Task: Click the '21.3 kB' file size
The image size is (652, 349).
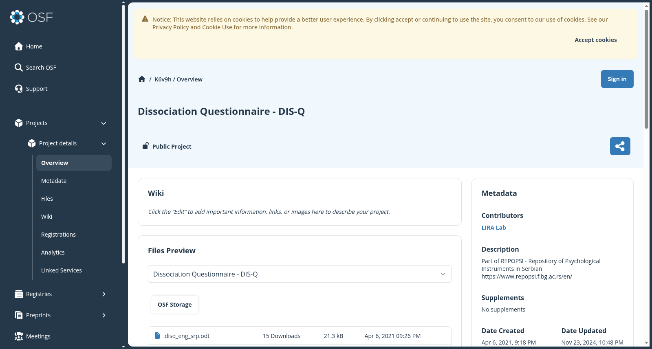Action: pos(333,336)
